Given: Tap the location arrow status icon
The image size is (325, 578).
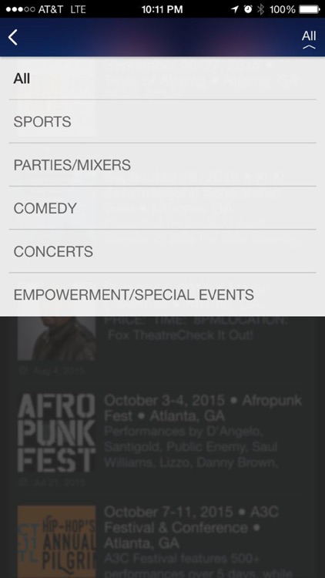Looking at the screenshot, I should 235,9.
